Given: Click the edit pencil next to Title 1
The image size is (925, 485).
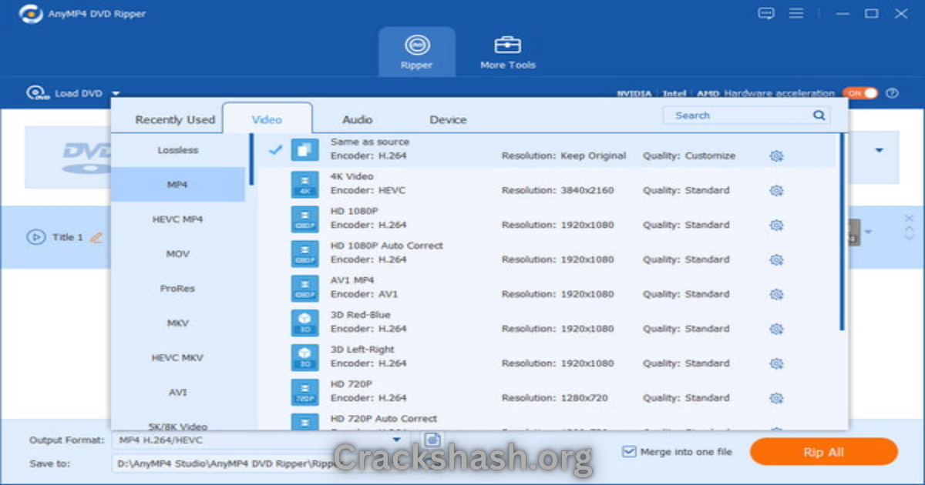Looking at the screenshot, I should pos(96,237).
